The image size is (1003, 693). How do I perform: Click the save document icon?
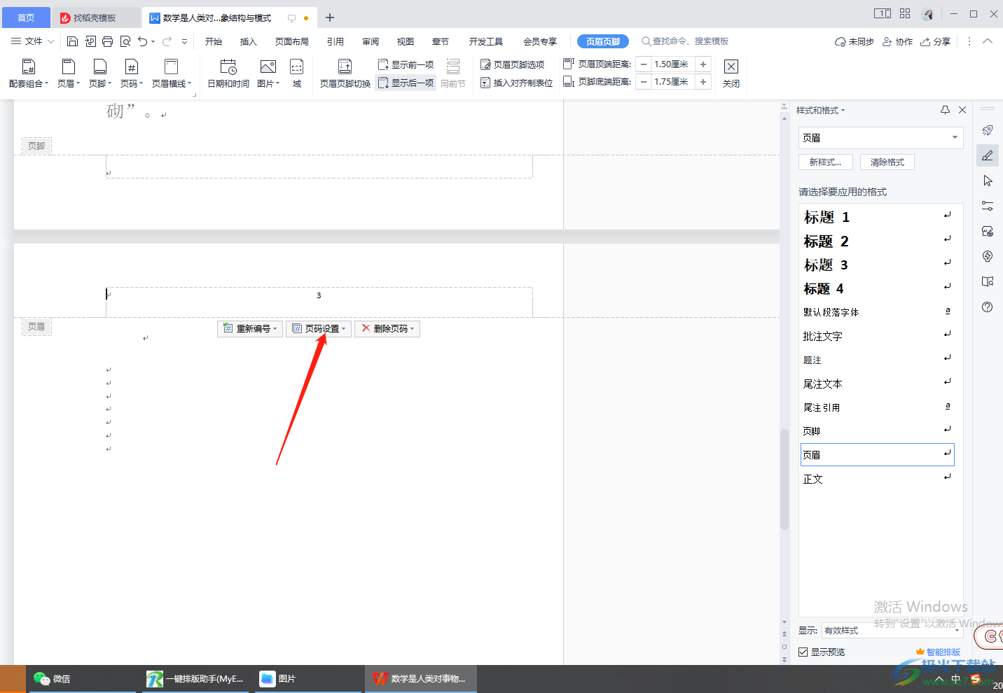pyautogui.click(x=72, y=42)
